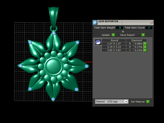Select the pendant bail at the top

coord(54,17)
